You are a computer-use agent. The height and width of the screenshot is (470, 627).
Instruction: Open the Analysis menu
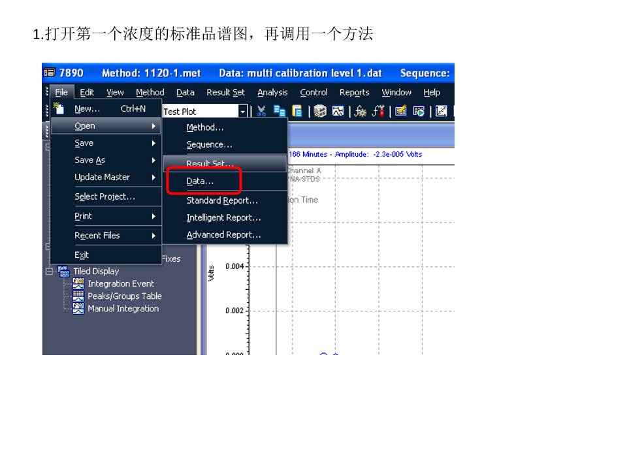point(272,93)
